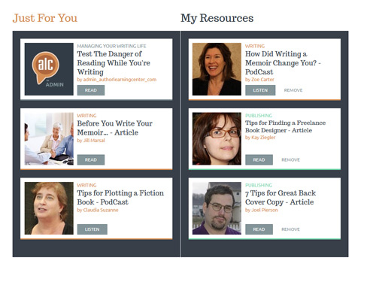
Task: Click the author name Jill Marsal
Action: (x=91, y=141)
